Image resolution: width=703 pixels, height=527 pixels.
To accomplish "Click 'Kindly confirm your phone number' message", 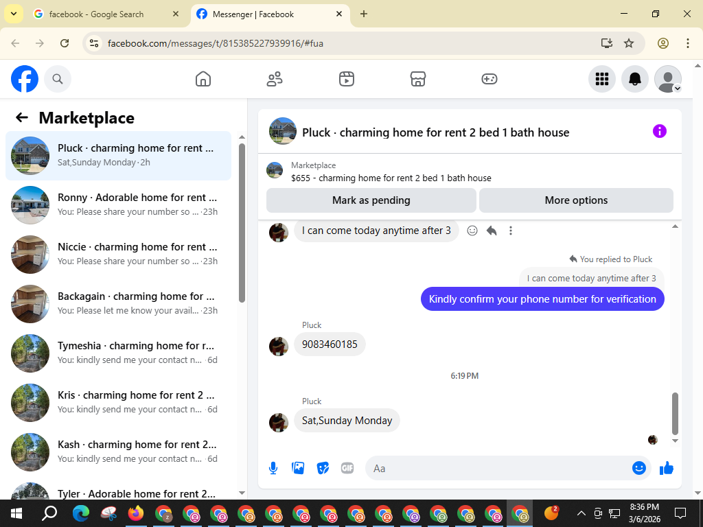I will point(542,299).
